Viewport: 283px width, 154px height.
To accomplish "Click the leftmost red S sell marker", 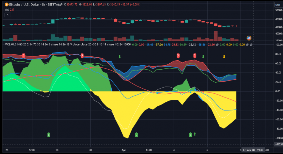I will point(23,55).
